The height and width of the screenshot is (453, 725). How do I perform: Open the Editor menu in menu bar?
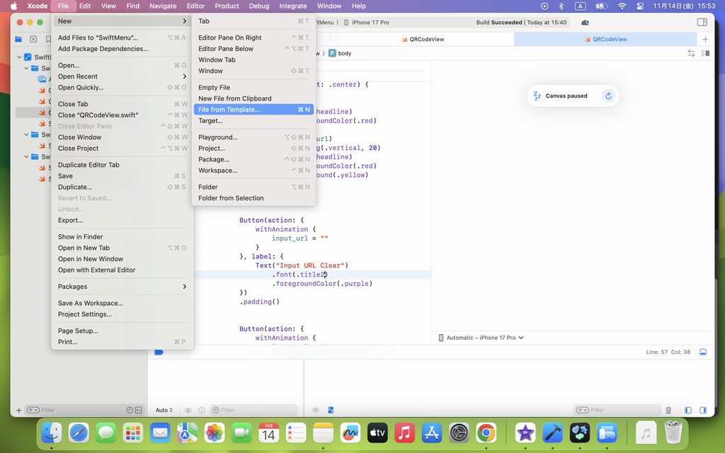[195, 6]
